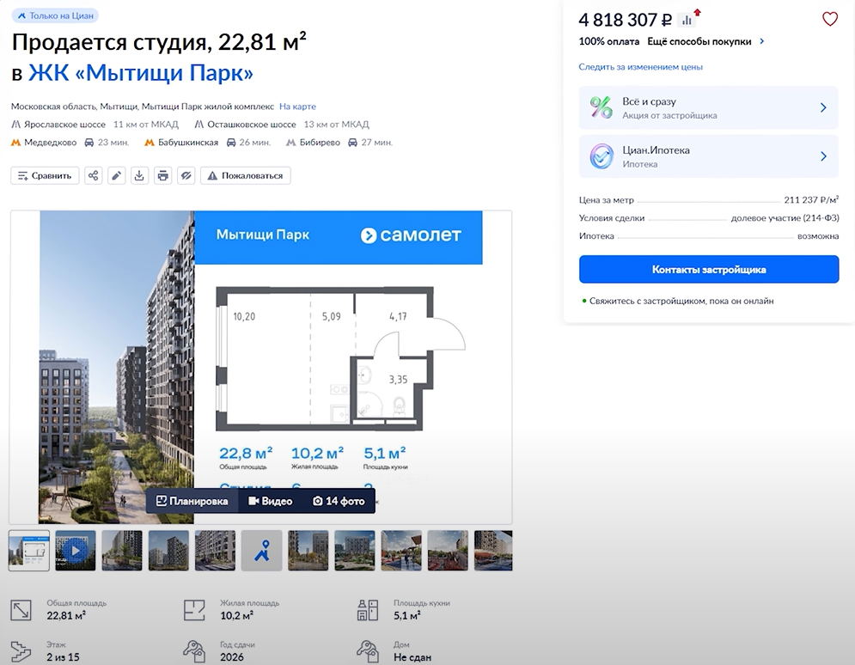Click Контакты застройщика button
This screenshot has width=855, height=665.
point(709,269)
